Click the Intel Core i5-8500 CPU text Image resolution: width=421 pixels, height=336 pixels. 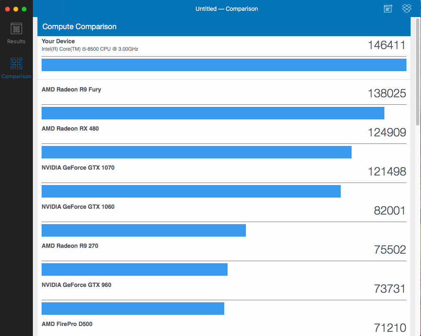click(90, 49)
